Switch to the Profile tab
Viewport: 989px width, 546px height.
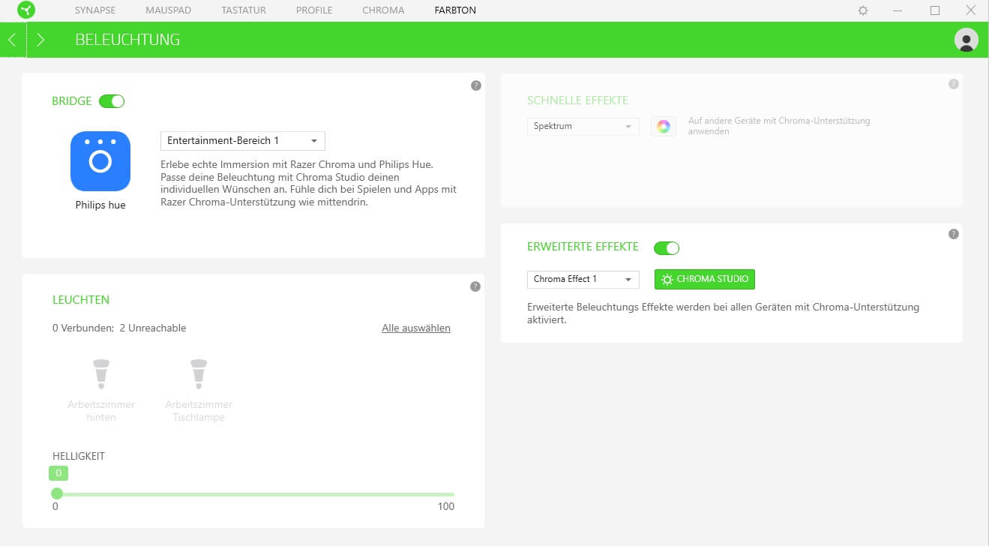click(314, 10)
